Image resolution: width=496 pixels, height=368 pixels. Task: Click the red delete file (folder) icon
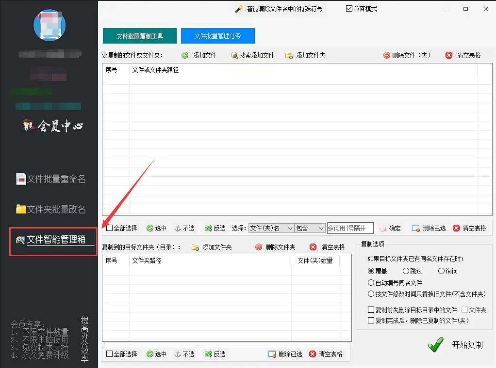(x=386, y=56)
